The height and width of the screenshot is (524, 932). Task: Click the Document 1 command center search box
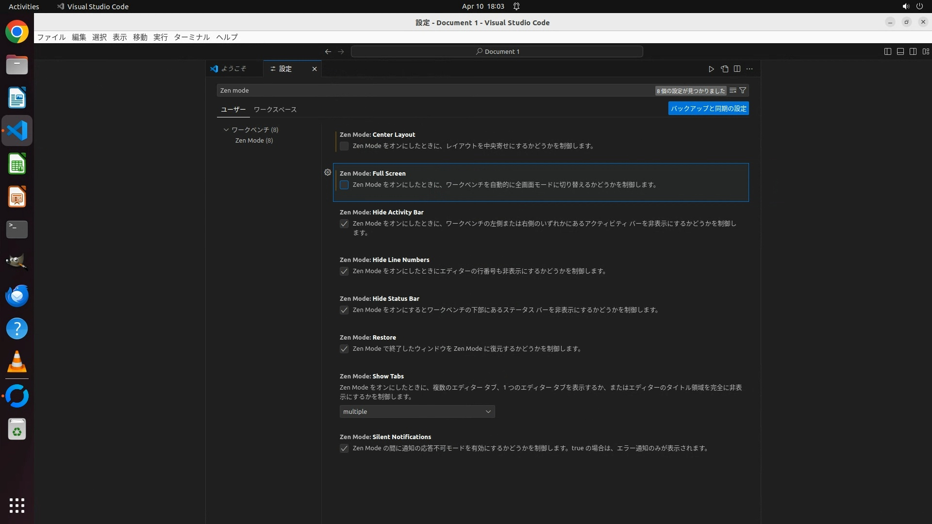tap(497, 51)
